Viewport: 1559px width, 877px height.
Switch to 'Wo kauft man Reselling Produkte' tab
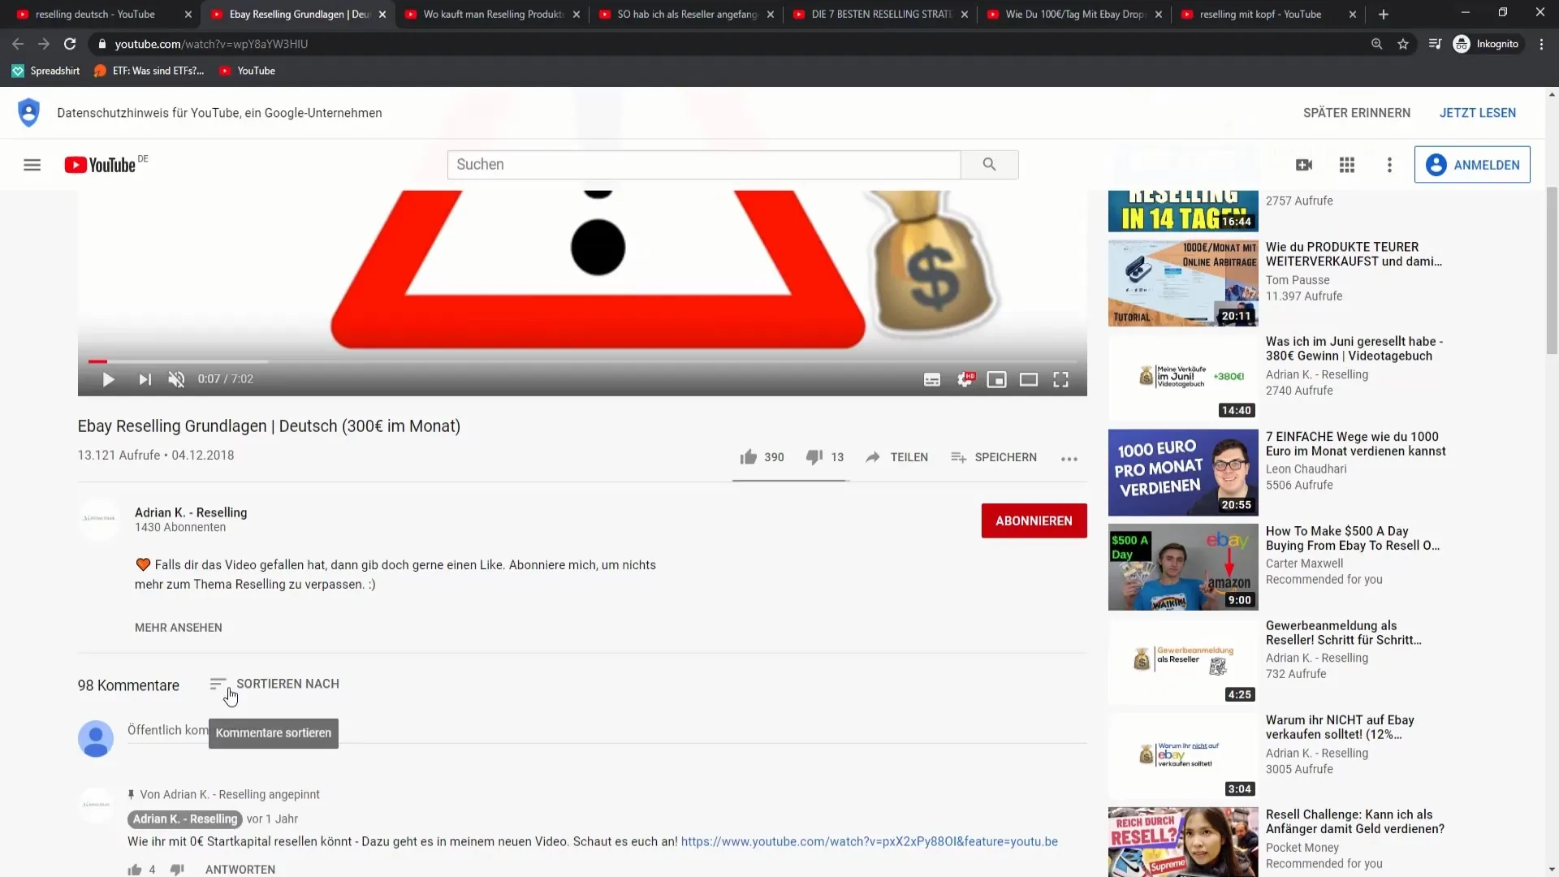(x=493, y=14)
